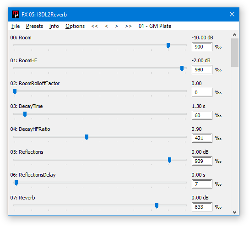
Task: Click the DecayHFRatio slider handle
Action: tap(87, 137)
